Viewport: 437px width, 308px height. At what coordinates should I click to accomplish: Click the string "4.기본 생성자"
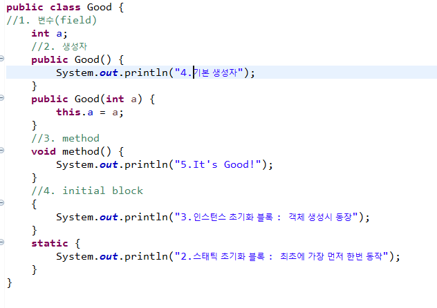point(209,73)
